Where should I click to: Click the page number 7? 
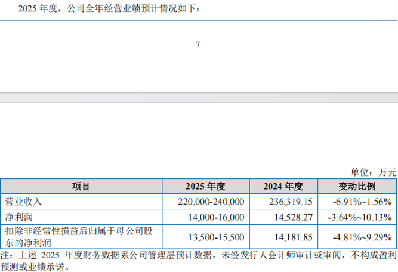pyautogui.click(x=198, y=44)
